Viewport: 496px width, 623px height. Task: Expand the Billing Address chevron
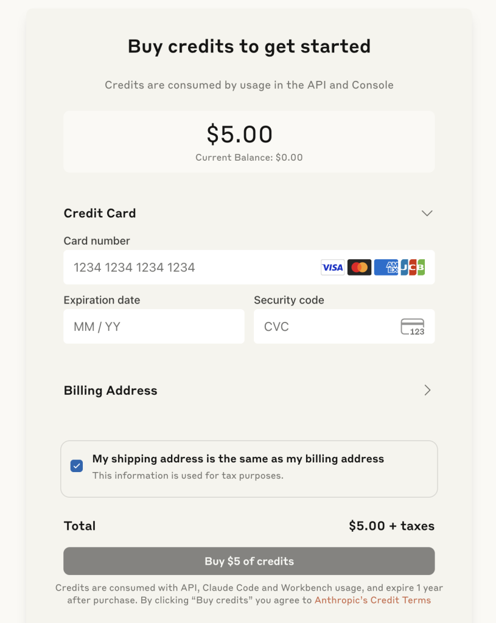click(x=427, y=390)
